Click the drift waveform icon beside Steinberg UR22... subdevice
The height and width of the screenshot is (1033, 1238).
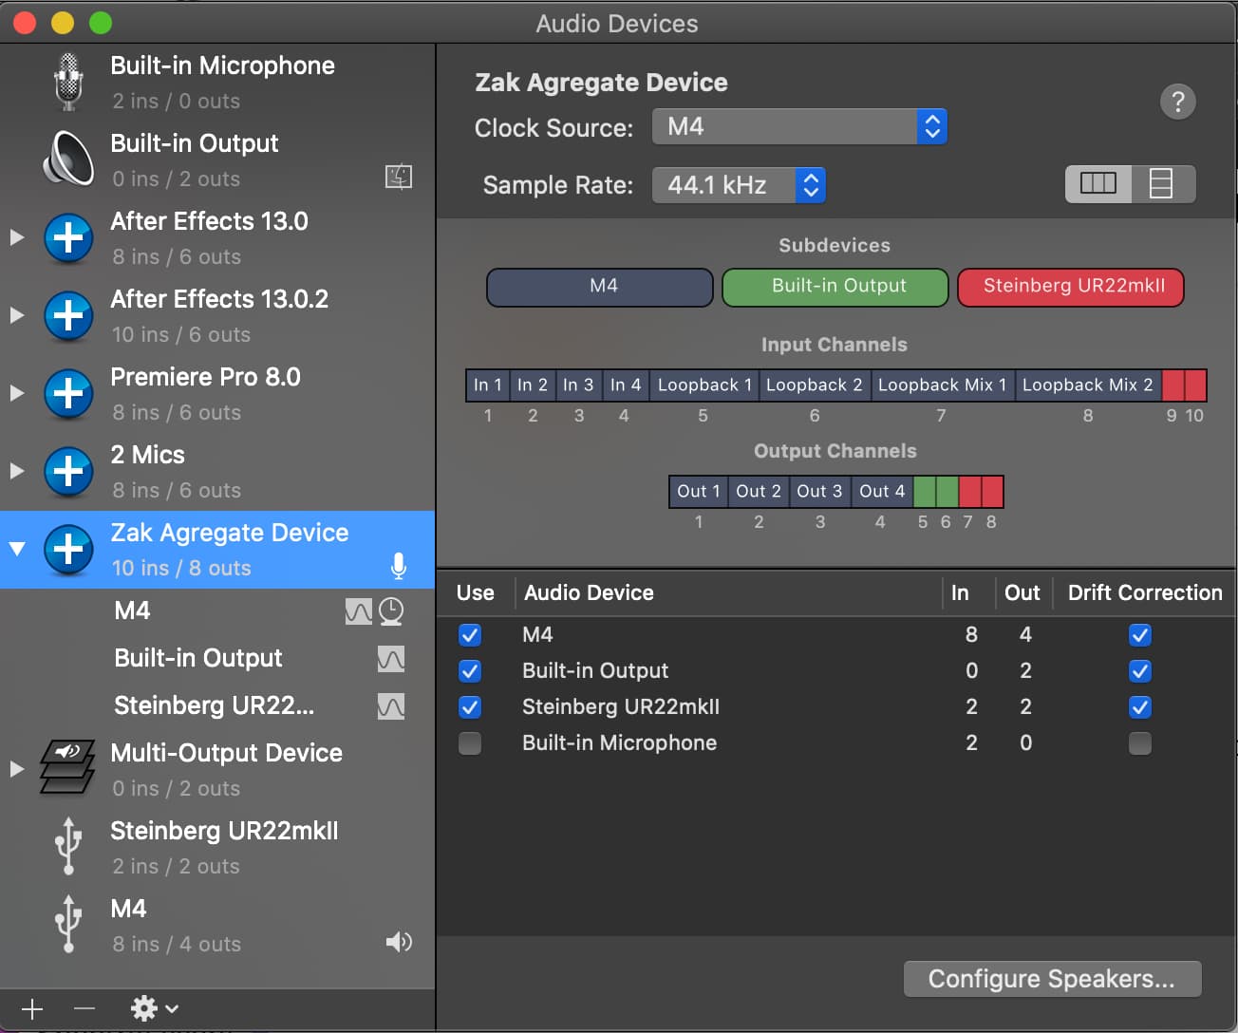[x=391, y=706]
